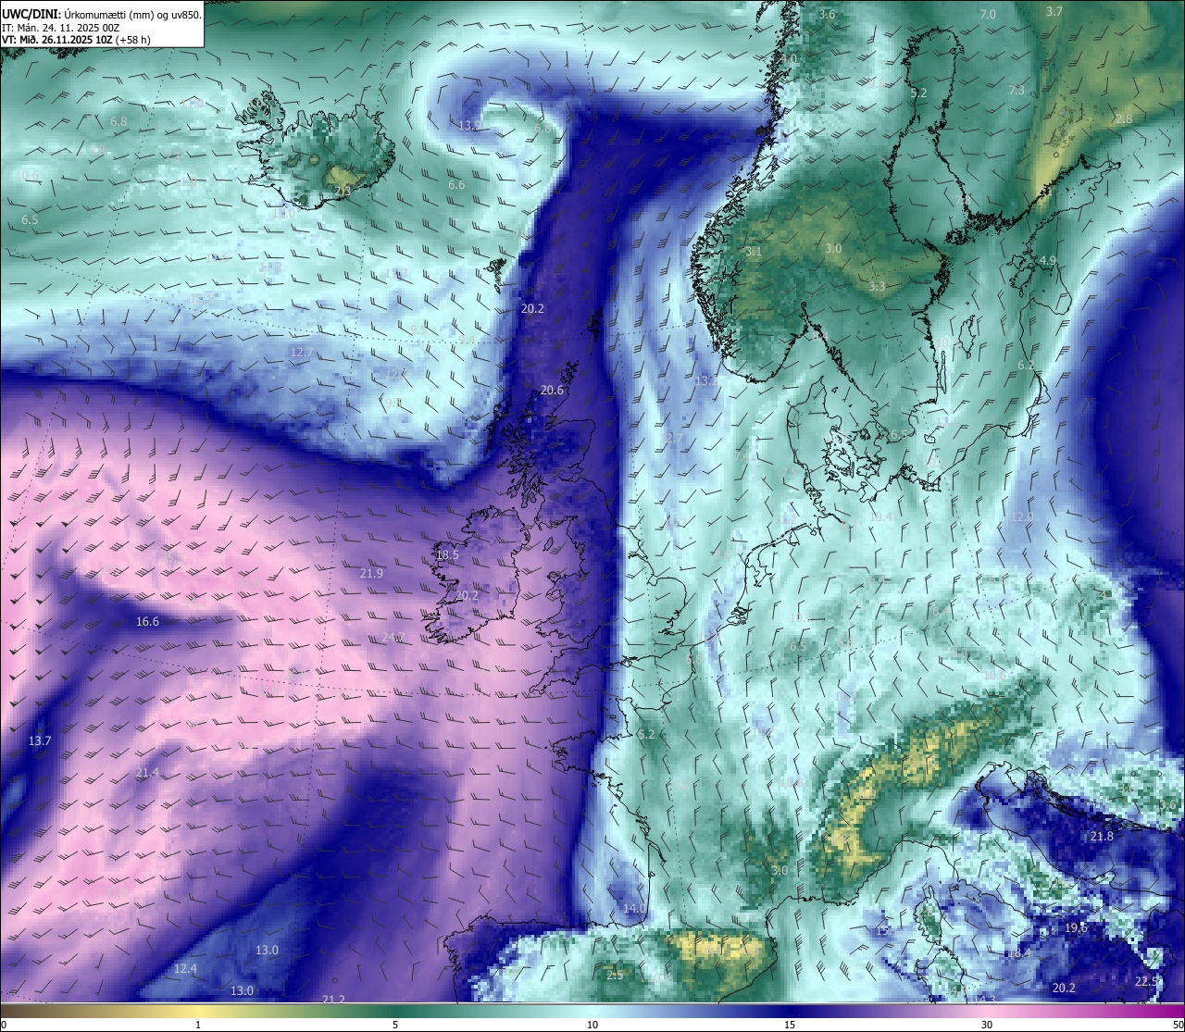This screenshot has width=1185, height=1032.
Task: Click the 21.2 value at the bottom edge
Action: [x=333, y=1000]
